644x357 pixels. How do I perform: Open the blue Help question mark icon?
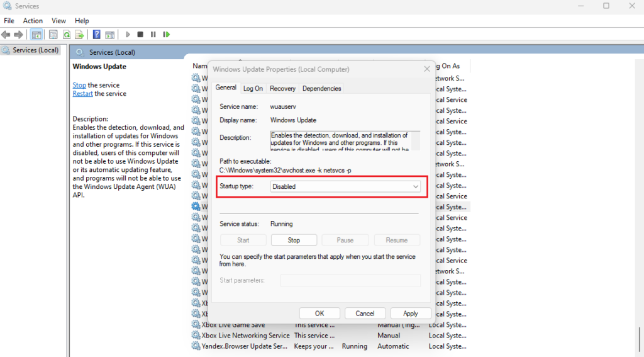click(x=97, y=35)
